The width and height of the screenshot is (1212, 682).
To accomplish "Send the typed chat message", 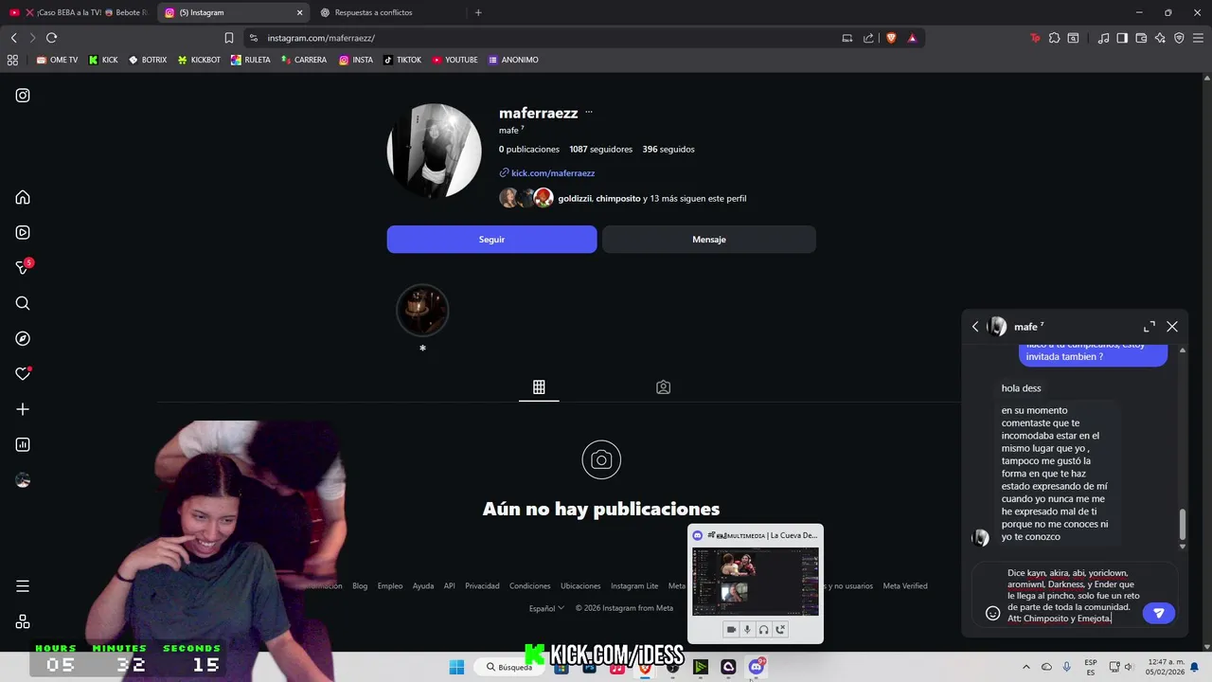I will tap(1158, 613).
